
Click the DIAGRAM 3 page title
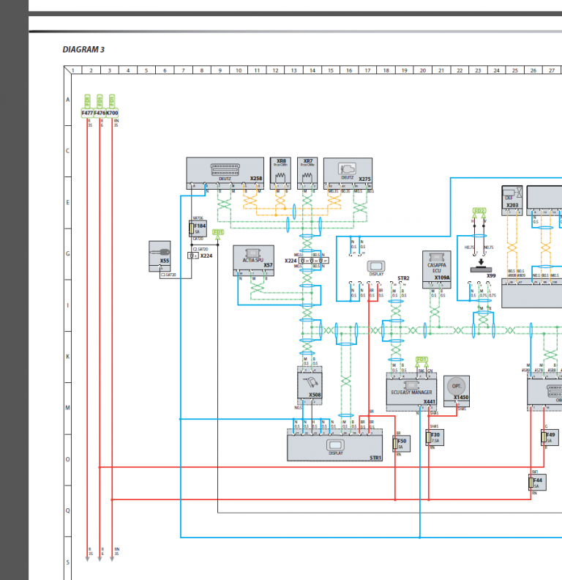(x=83, y=50)
